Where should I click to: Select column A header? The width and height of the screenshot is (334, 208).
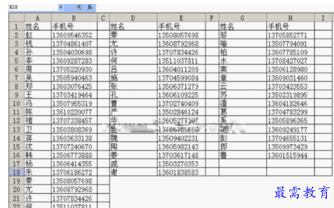(38, 18)
